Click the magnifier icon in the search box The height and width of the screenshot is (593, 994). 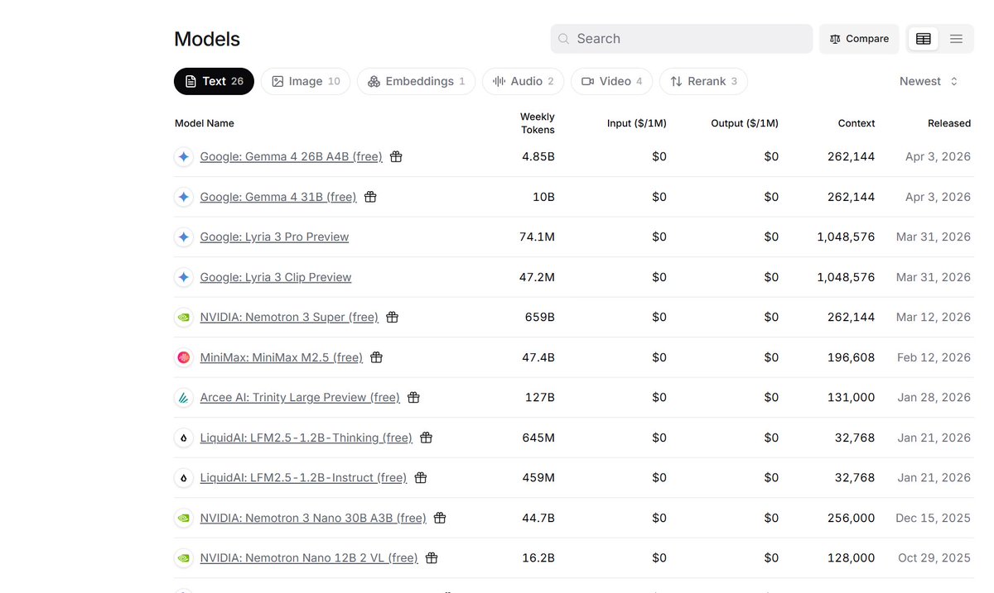tap(564, 39)
